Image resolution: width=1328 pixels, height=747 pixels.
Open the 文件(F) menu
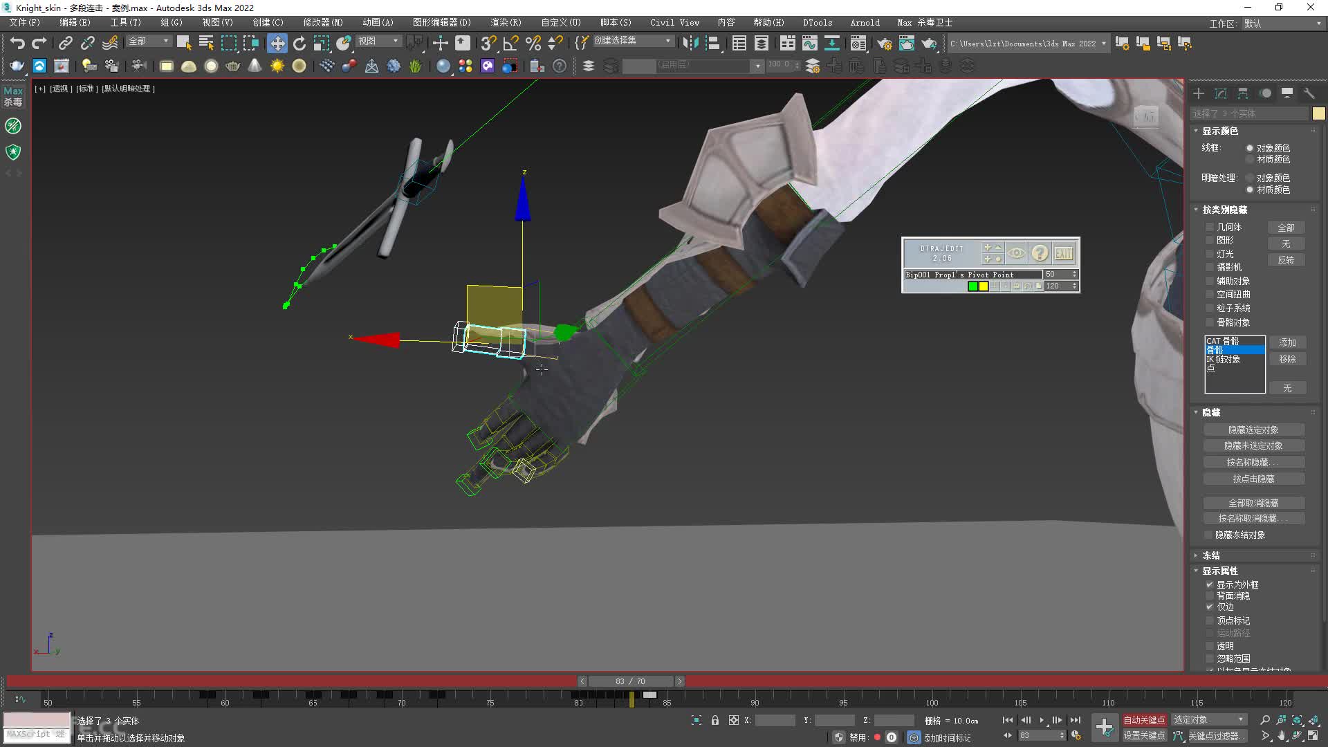coord(25,23)
